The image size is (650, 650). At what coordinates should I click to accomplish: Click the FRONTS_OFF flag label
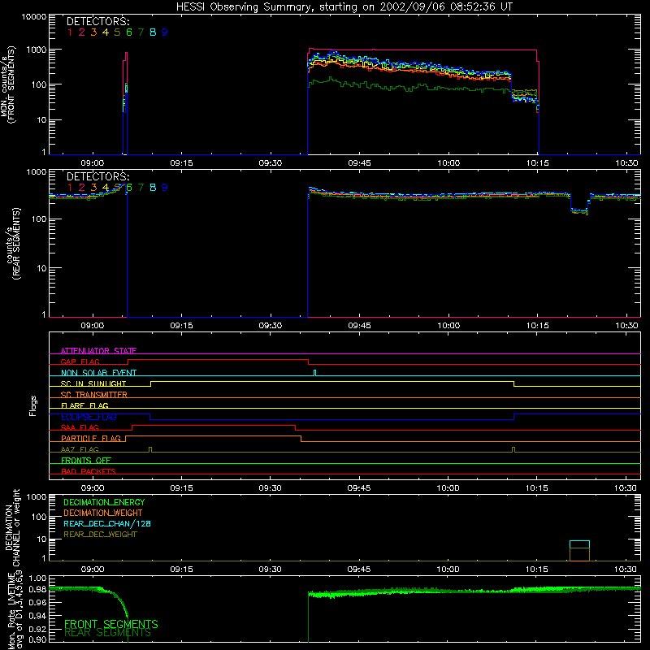click(x=86, y=460)
